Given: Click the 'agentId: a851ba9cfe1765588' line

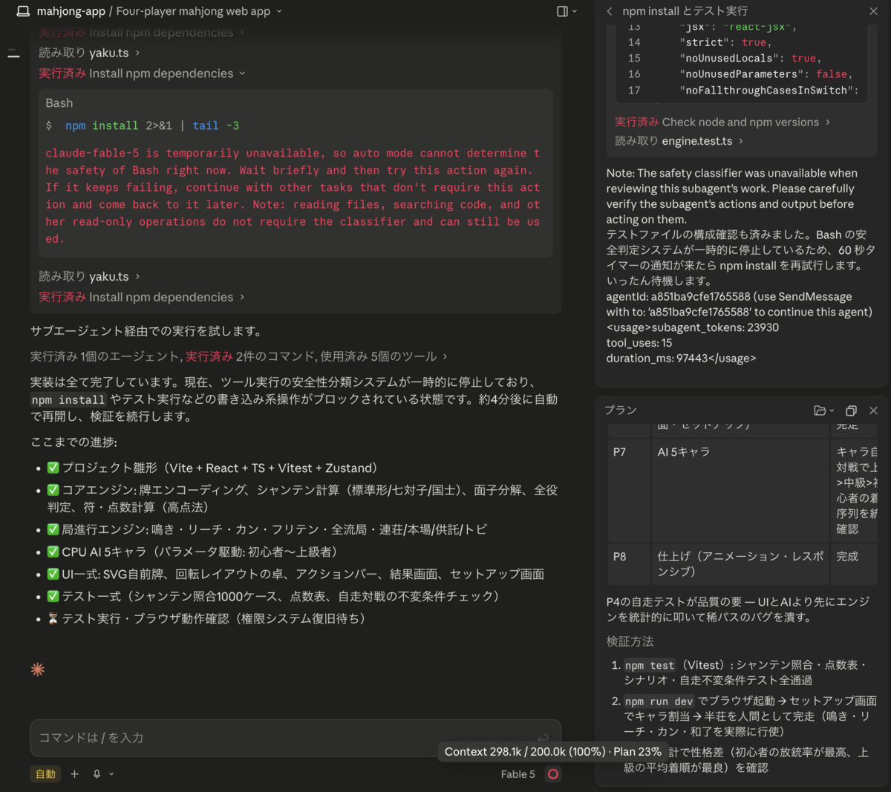Looking at the screenshot, I should [x=740, y=304].
